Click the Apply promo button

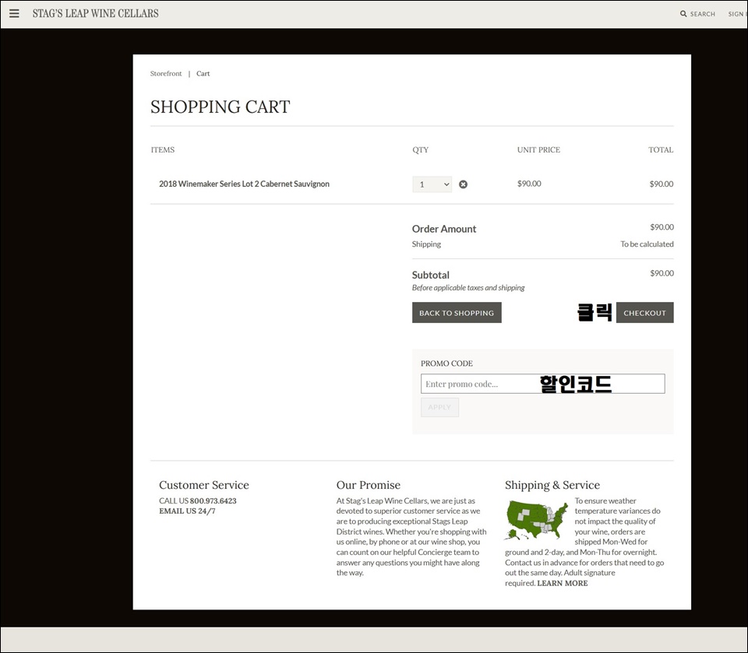pos(439,408)
